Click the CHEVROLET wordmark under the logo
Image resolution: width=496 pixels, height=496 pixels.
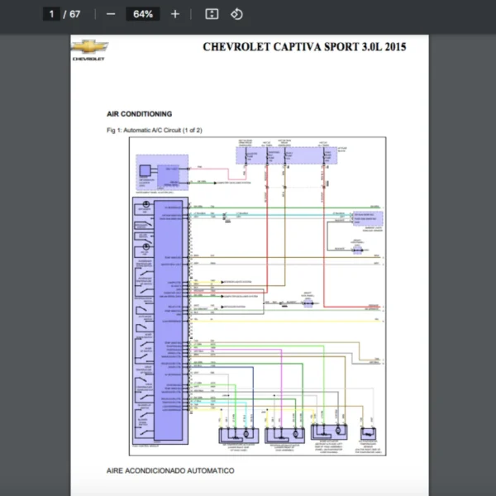pyautogui.click(x=88, y=60)
